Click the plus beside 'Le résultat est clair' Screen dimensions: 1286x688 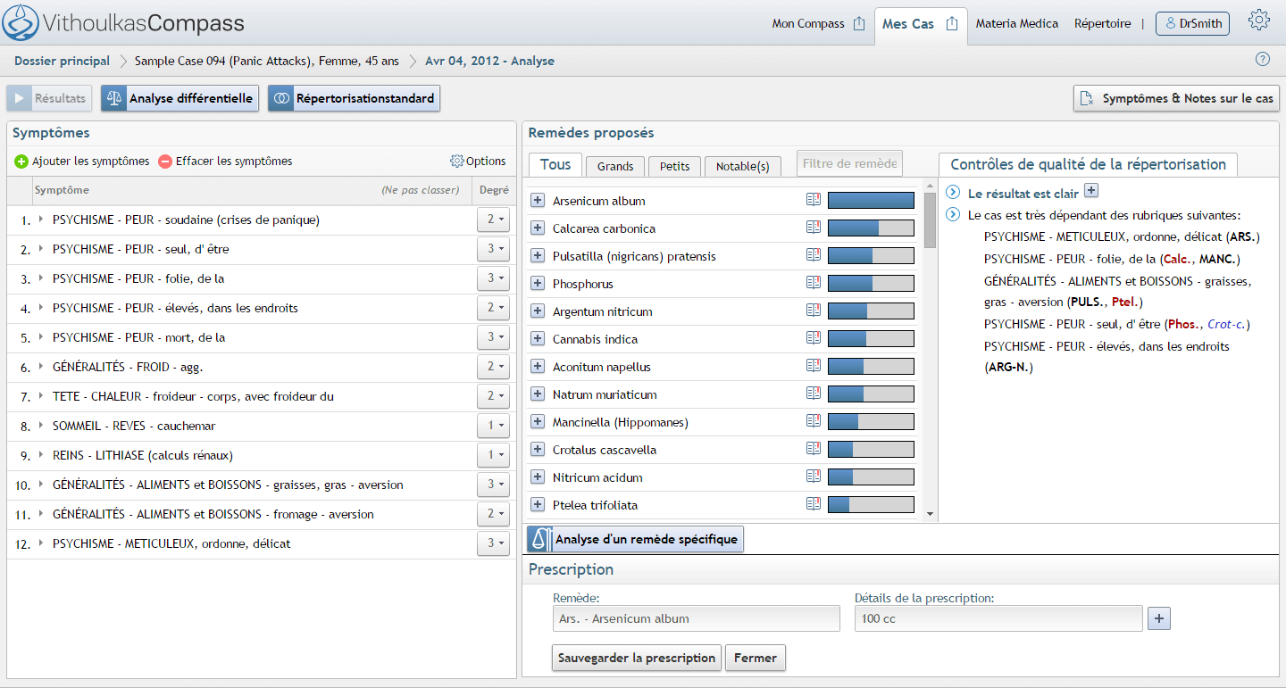pos(1090,190)
